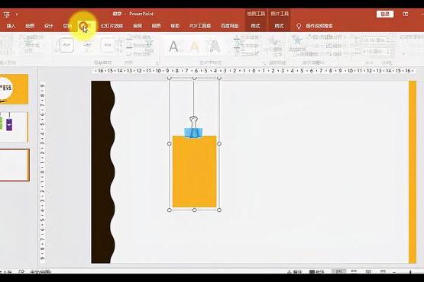The height and width of the screenshot is (282, 424).
Task: Click the Tell Me lightbulb icon
Action: click(299, 26)
